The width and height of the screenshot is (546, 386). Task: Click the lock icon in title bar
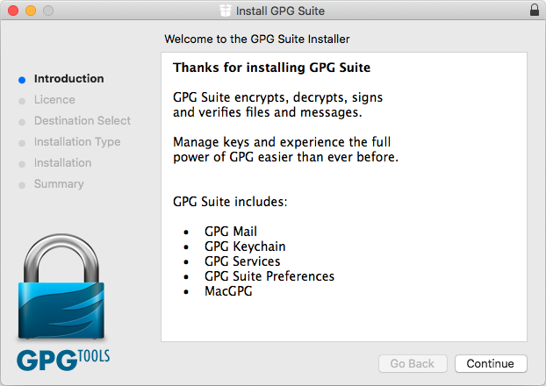coord(535,11)
